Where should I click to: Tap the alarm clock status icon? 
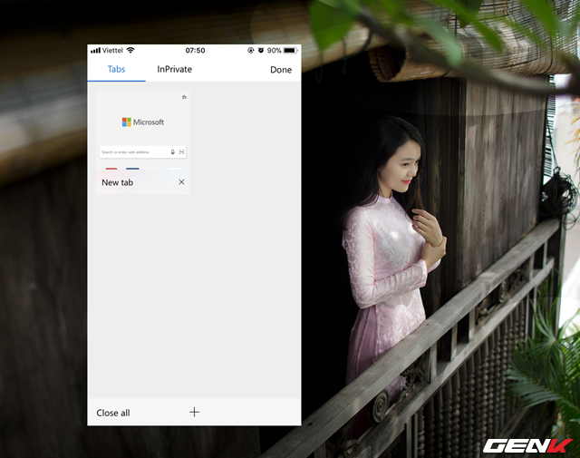[x=261, y=50]
